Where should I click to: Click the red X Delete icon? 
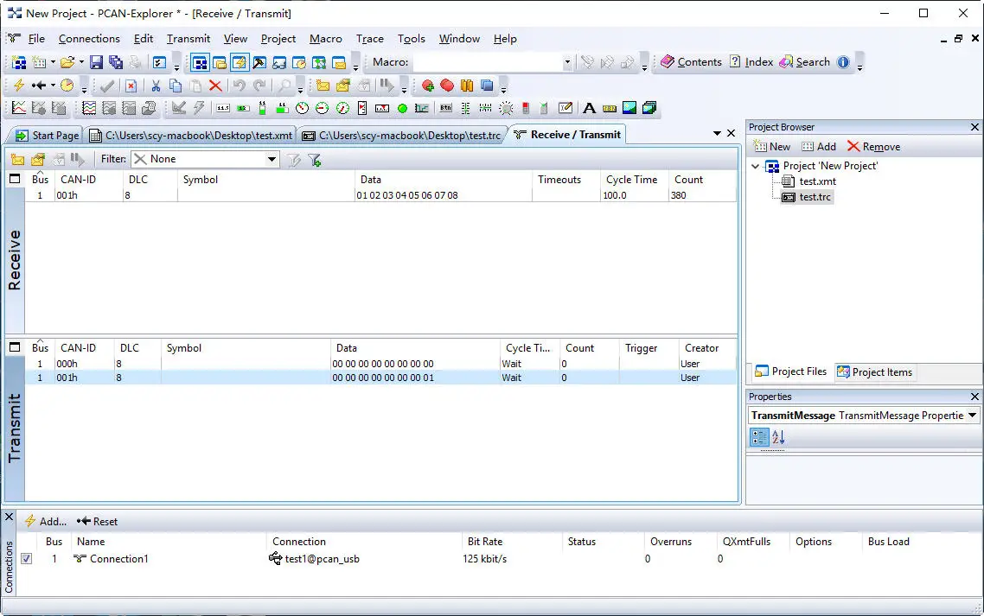point(215,86)
